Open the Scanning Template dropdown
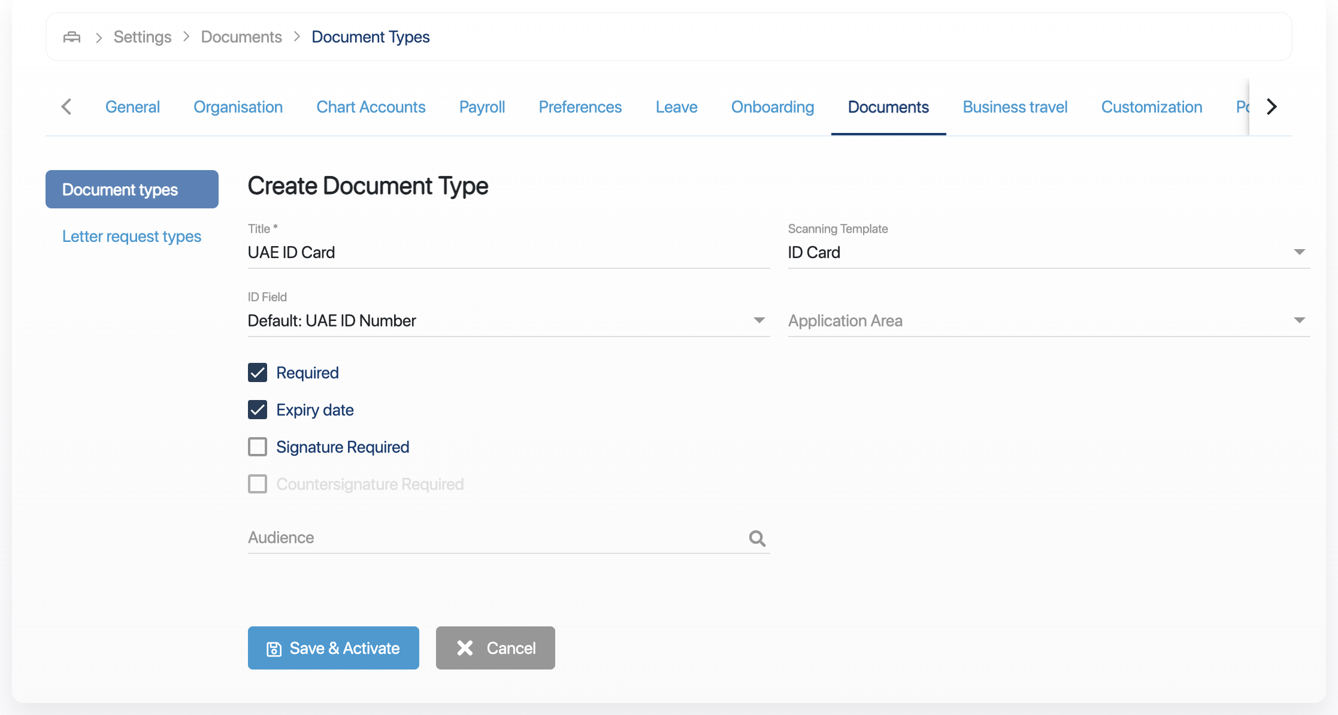Image resolution: width=1338 pixels, height=715 pixels. pos(1298,252)
